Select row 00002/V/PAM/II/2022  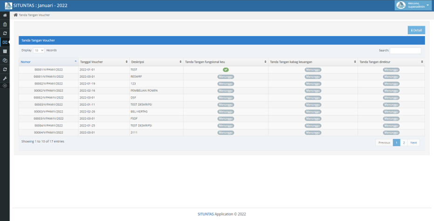(x=222, y=91)
